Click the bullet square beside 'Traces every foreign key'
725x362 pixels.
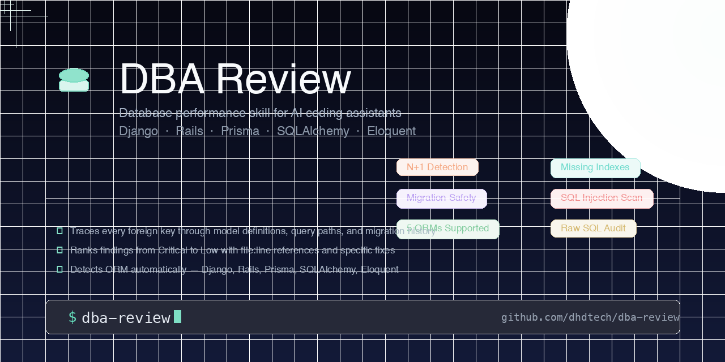pyautogui.click(x=59, y=231)
